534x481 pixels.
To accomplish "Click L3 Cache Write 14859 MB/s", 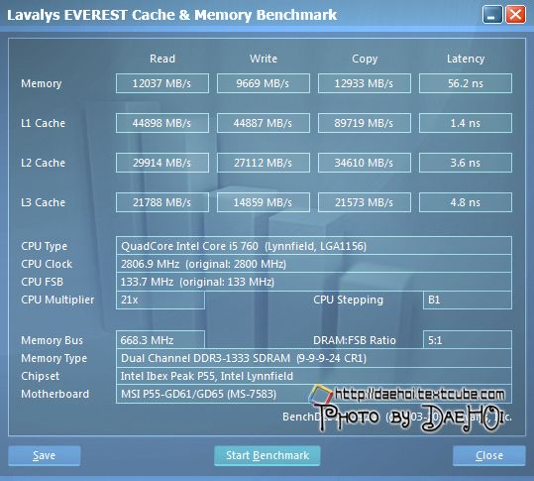I will 264,202.
